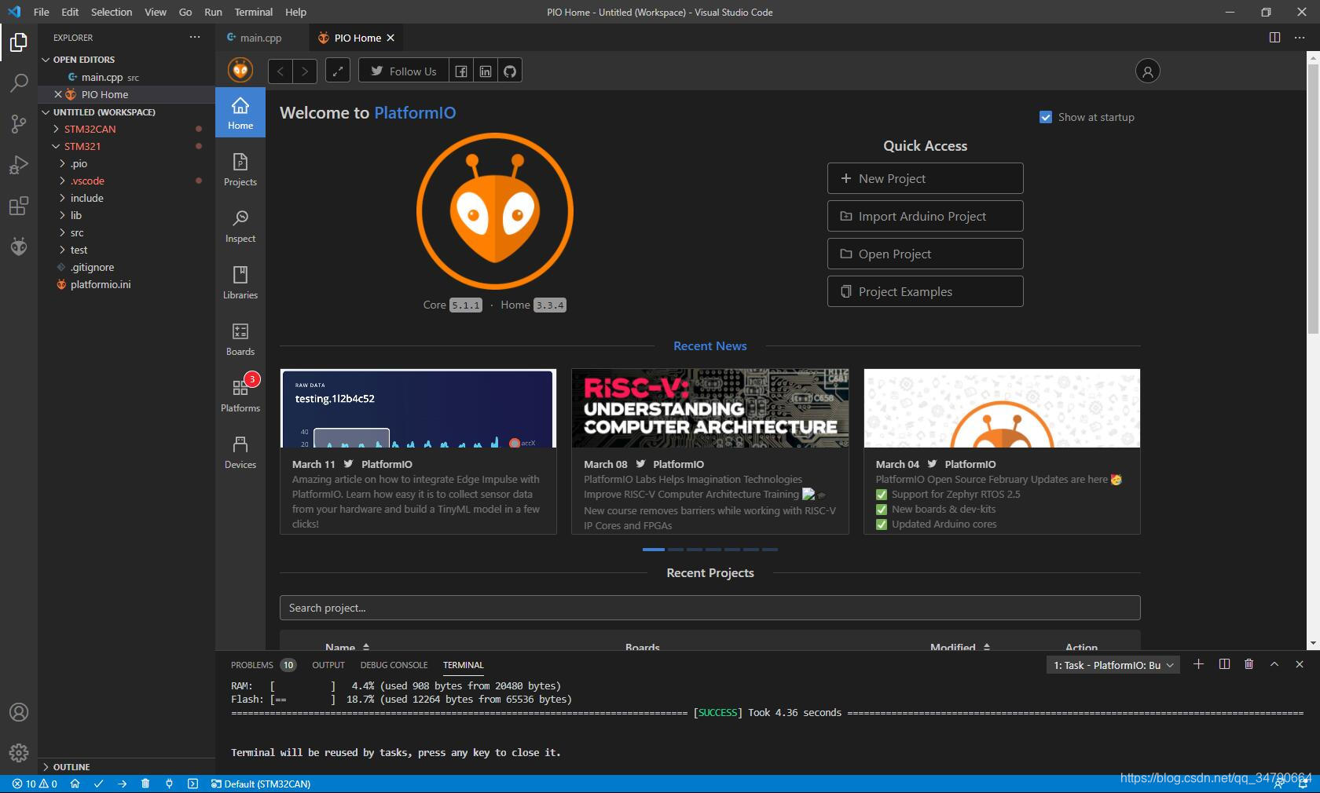Click Import Arduino Project button
This screenshot has height=793, width=1320.
(x=925, y=216)
